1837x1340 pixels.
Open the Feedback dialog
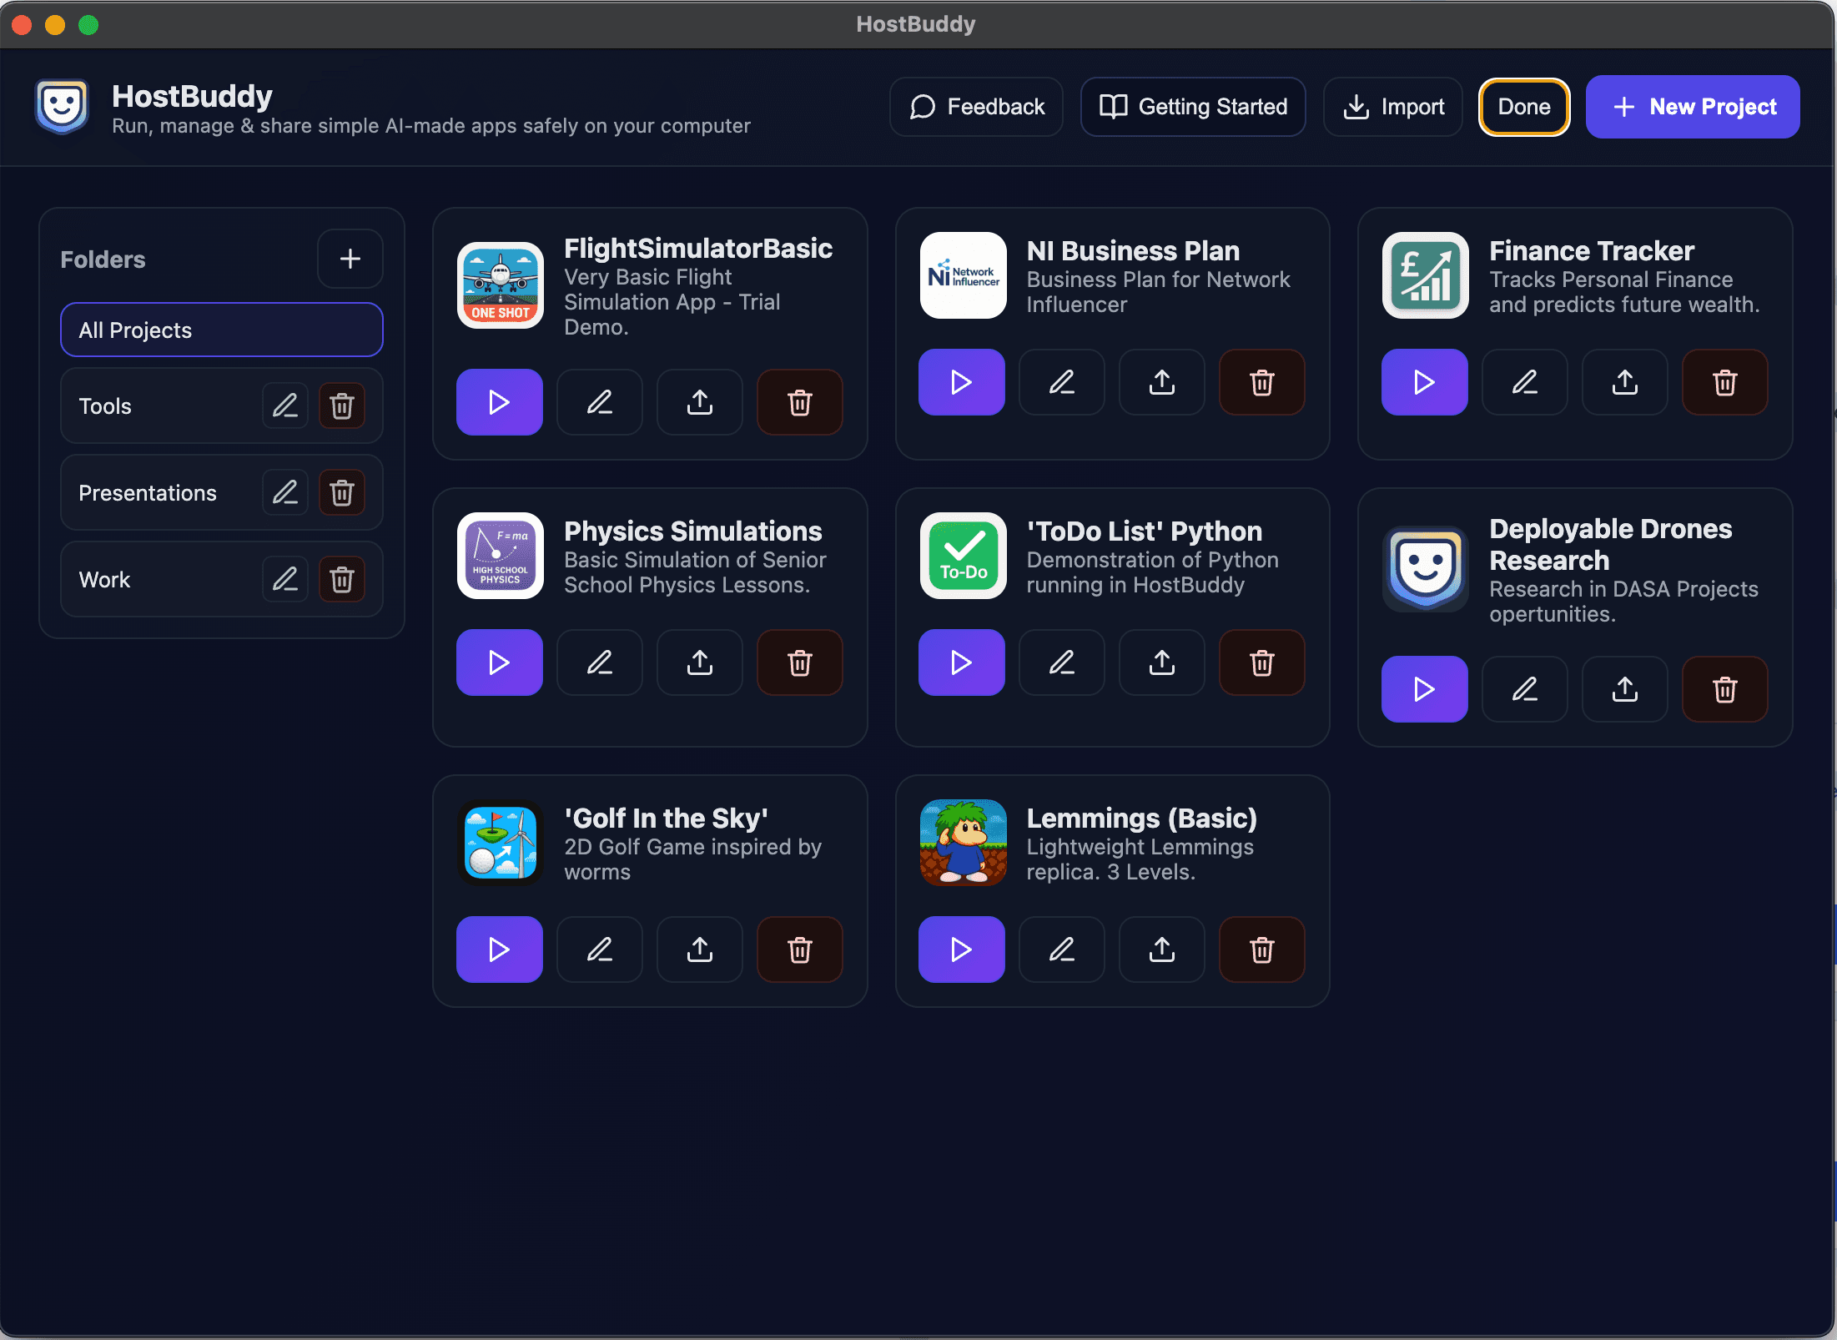(976, 107)
